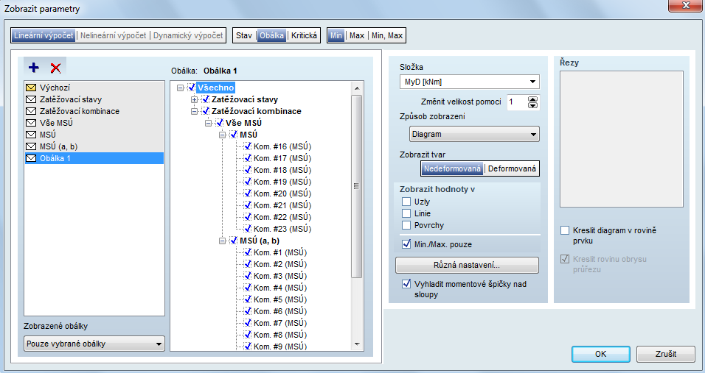This screenshot has width=705, height=373.
Task: Choose the Min result option
Action: pos(336,35)
